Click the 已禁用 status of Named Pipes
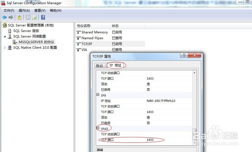The width and height of the screenshot is (252, 152). tap(117, 38)
